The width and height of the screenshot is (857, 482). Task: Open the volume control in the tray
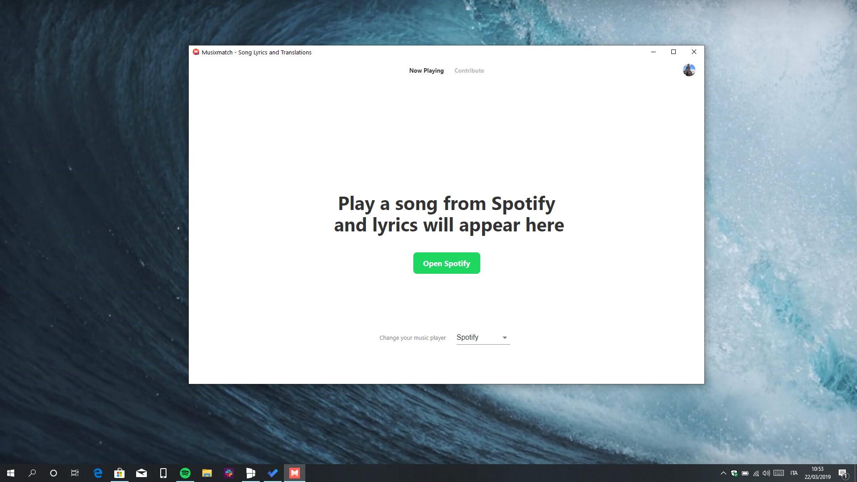pyautogui.click(x=766, y=473)
